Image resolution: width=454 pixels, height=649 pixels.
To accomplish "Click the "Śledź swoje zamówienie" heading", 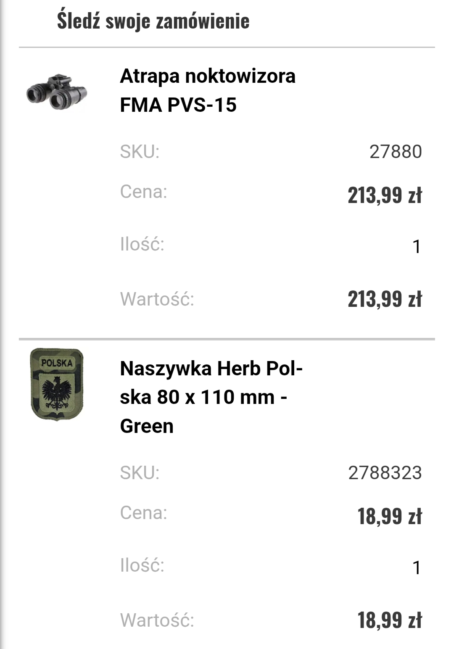I will pyautogui.click(x=153, y=21).
